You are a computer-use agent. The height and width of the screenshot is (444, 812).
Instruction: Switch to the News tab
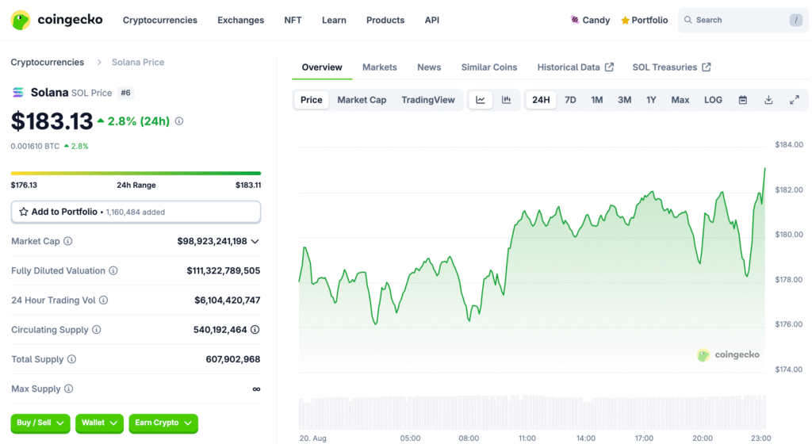[x=429, y=67]
